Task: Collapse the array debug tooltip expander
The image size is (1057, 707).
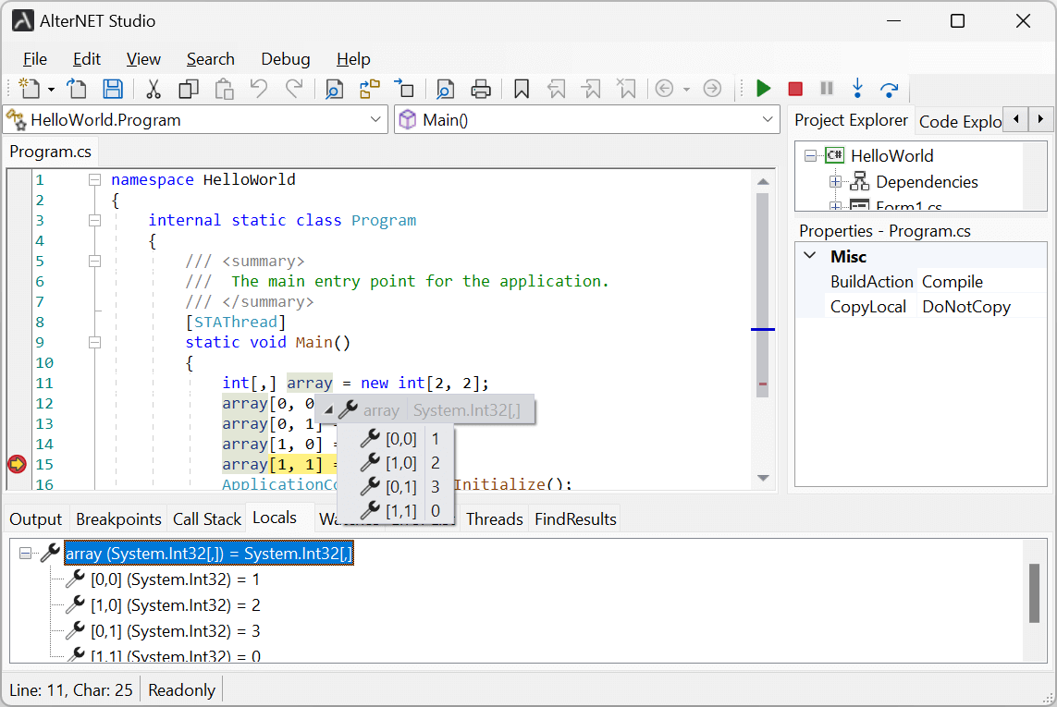Action: coord(328,410)
